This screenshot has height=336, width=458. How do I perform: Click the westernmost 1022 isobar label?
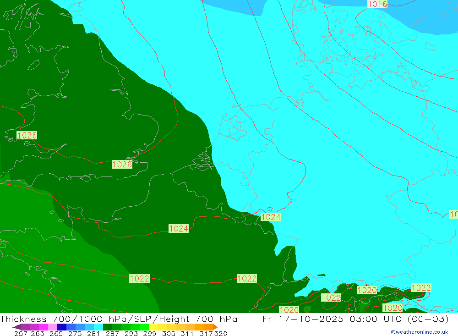(139, 278)
